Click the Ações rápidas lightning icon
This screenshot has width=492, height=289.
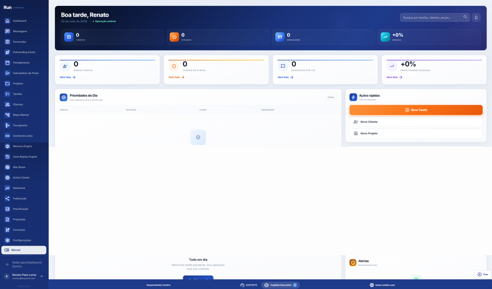pos(353,97)
